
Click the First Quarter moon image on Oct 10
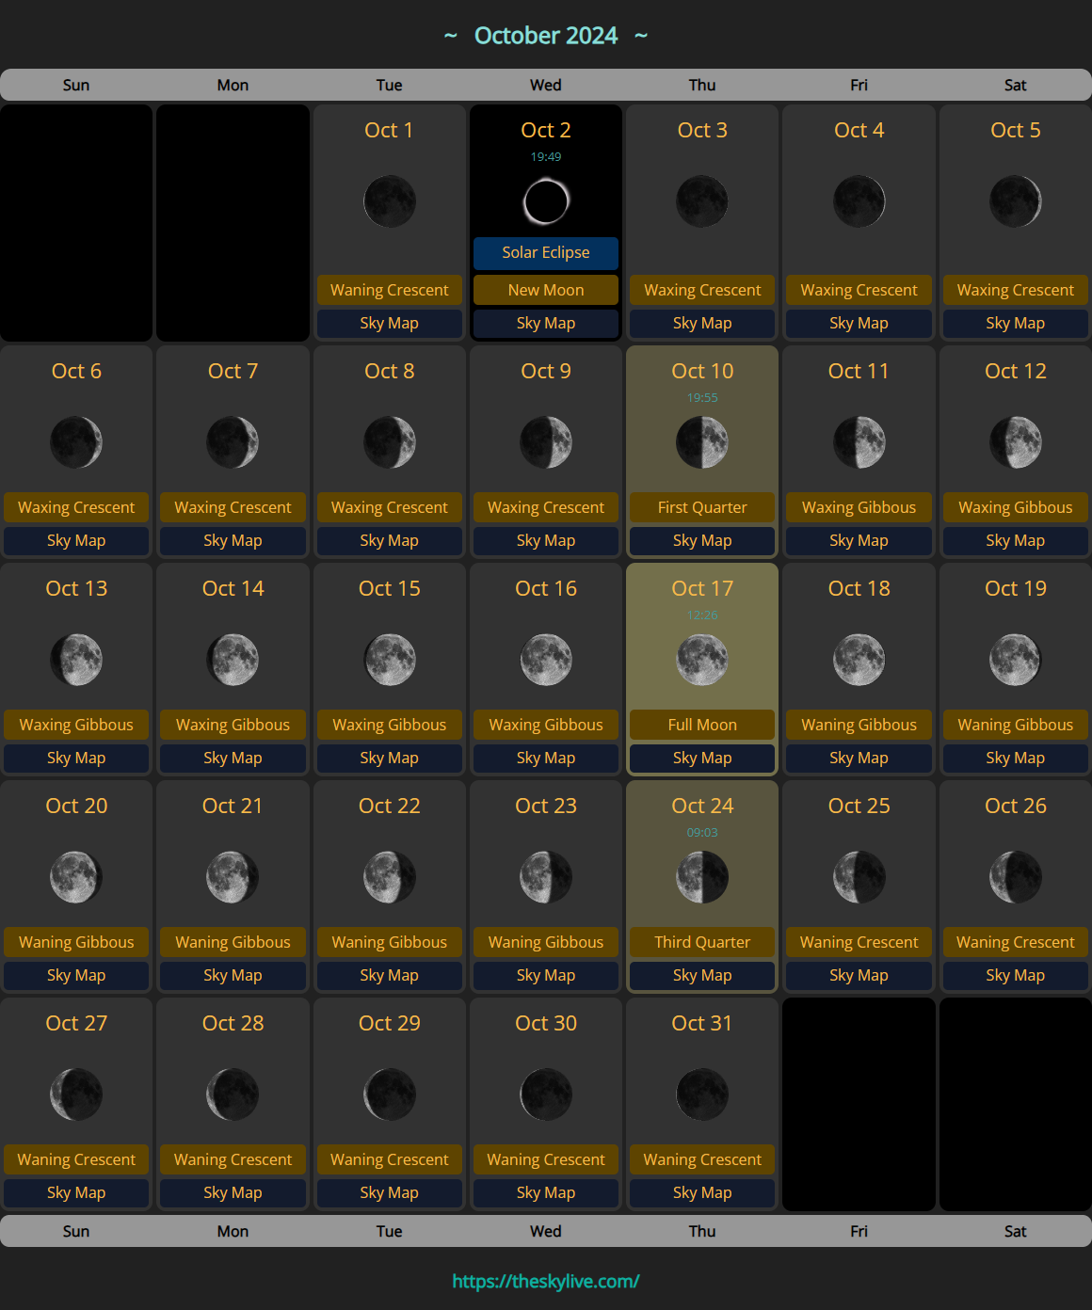(702, 442)
